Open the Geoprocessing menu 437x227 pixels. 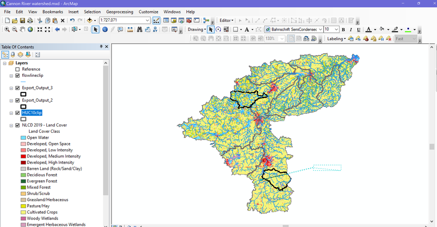(121, 12)
